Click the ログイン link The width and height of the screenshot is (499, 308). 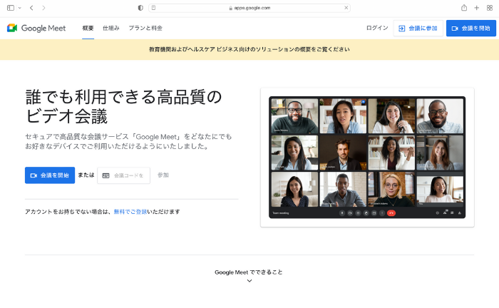tap(377, 28)
